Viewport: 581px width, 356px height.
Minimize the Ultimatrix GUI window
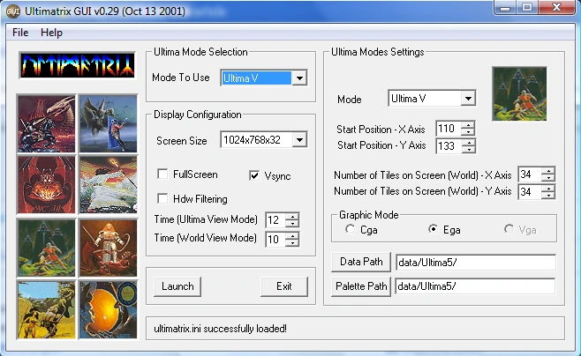(x=505, y=7)
